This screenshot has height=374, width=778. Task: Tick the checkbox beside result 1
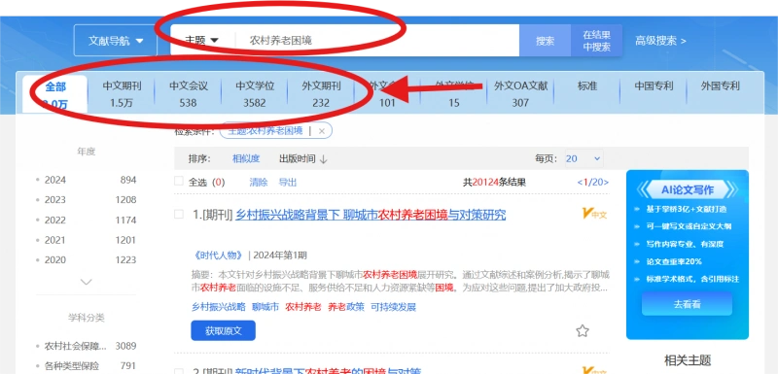point(179,214)
